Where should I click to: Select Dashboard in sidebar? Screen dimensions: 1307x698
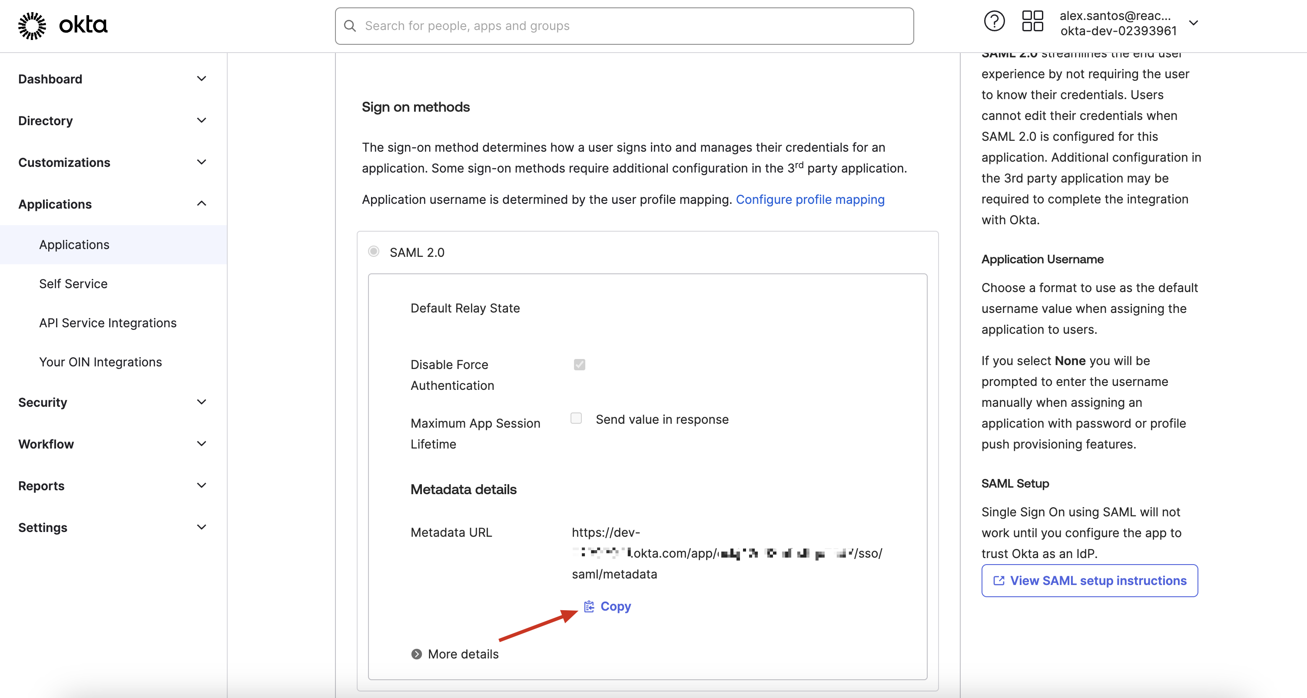tap(50, 79)
